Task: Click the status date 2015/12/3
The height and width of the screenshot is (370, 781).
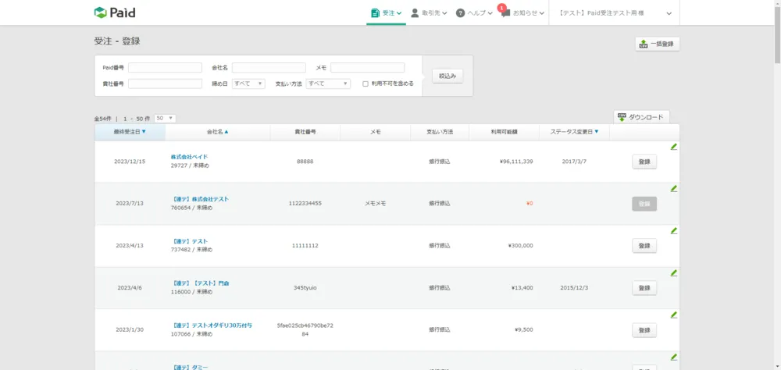Action: click(x=574, y=288)
